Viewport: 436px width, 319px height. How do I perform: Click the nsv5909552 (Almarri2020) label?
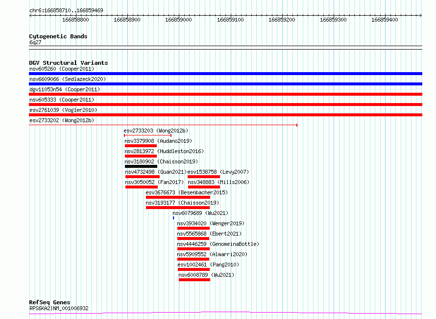click(212, 254)
